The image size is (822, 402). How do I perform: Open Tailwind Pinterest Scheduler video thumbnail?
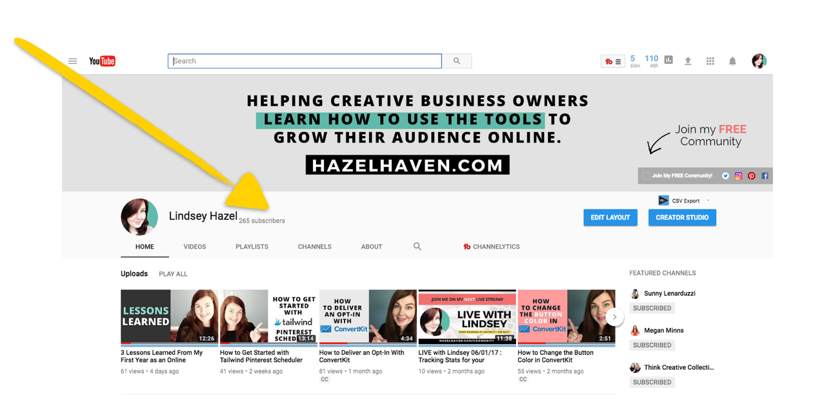(x=268, y=317)
